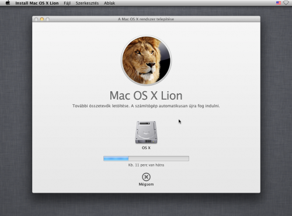292x216 pixels.
Task: Select the OS X hard drive icon
Action: point(146,132)
